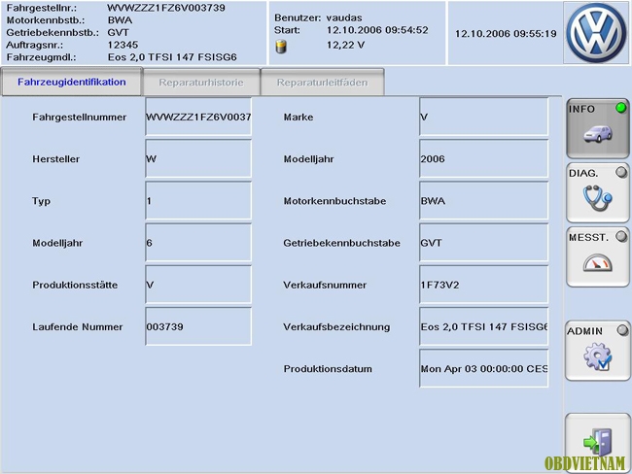Screen dimensions: 632x474
Task: Click the Motorkennbuchstabe field BWA
Action: 483,200
